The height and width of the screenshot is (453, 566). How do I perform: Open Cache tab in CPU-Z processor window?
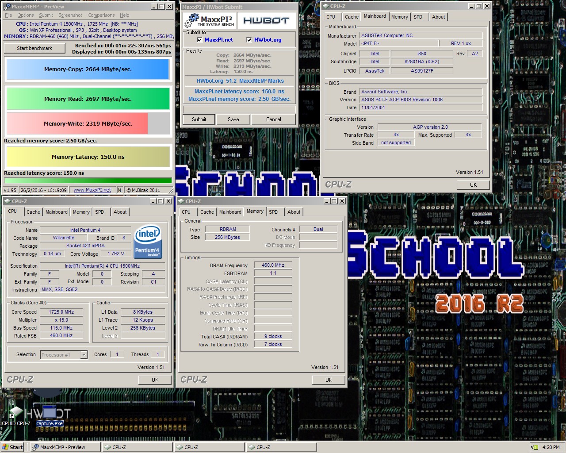34,212
